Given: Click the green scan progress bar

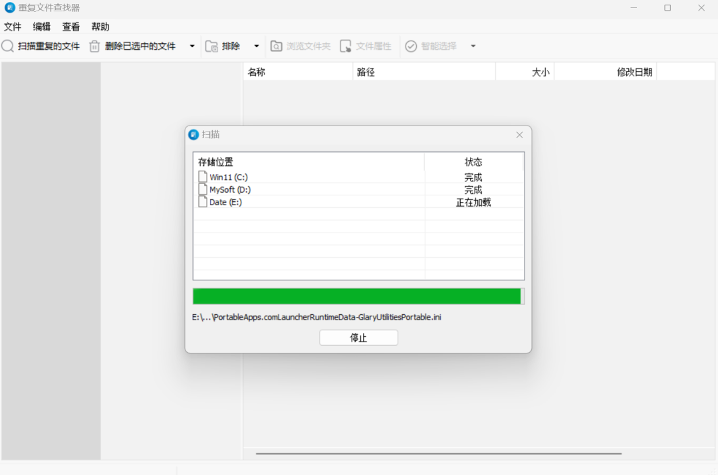Looking at the screenshot, I should pyautogui.click(x=358, y=296).
